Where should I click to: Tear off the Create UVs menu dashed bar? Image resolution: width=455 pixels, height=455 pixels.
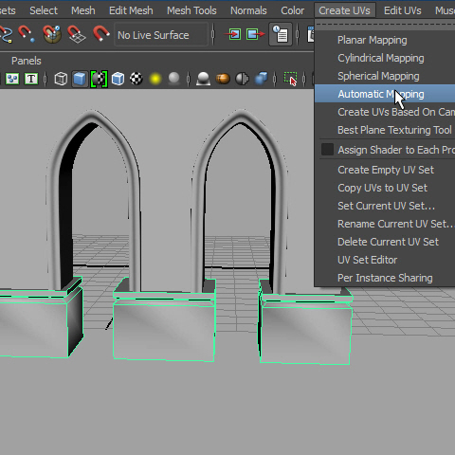click(385, 25)
